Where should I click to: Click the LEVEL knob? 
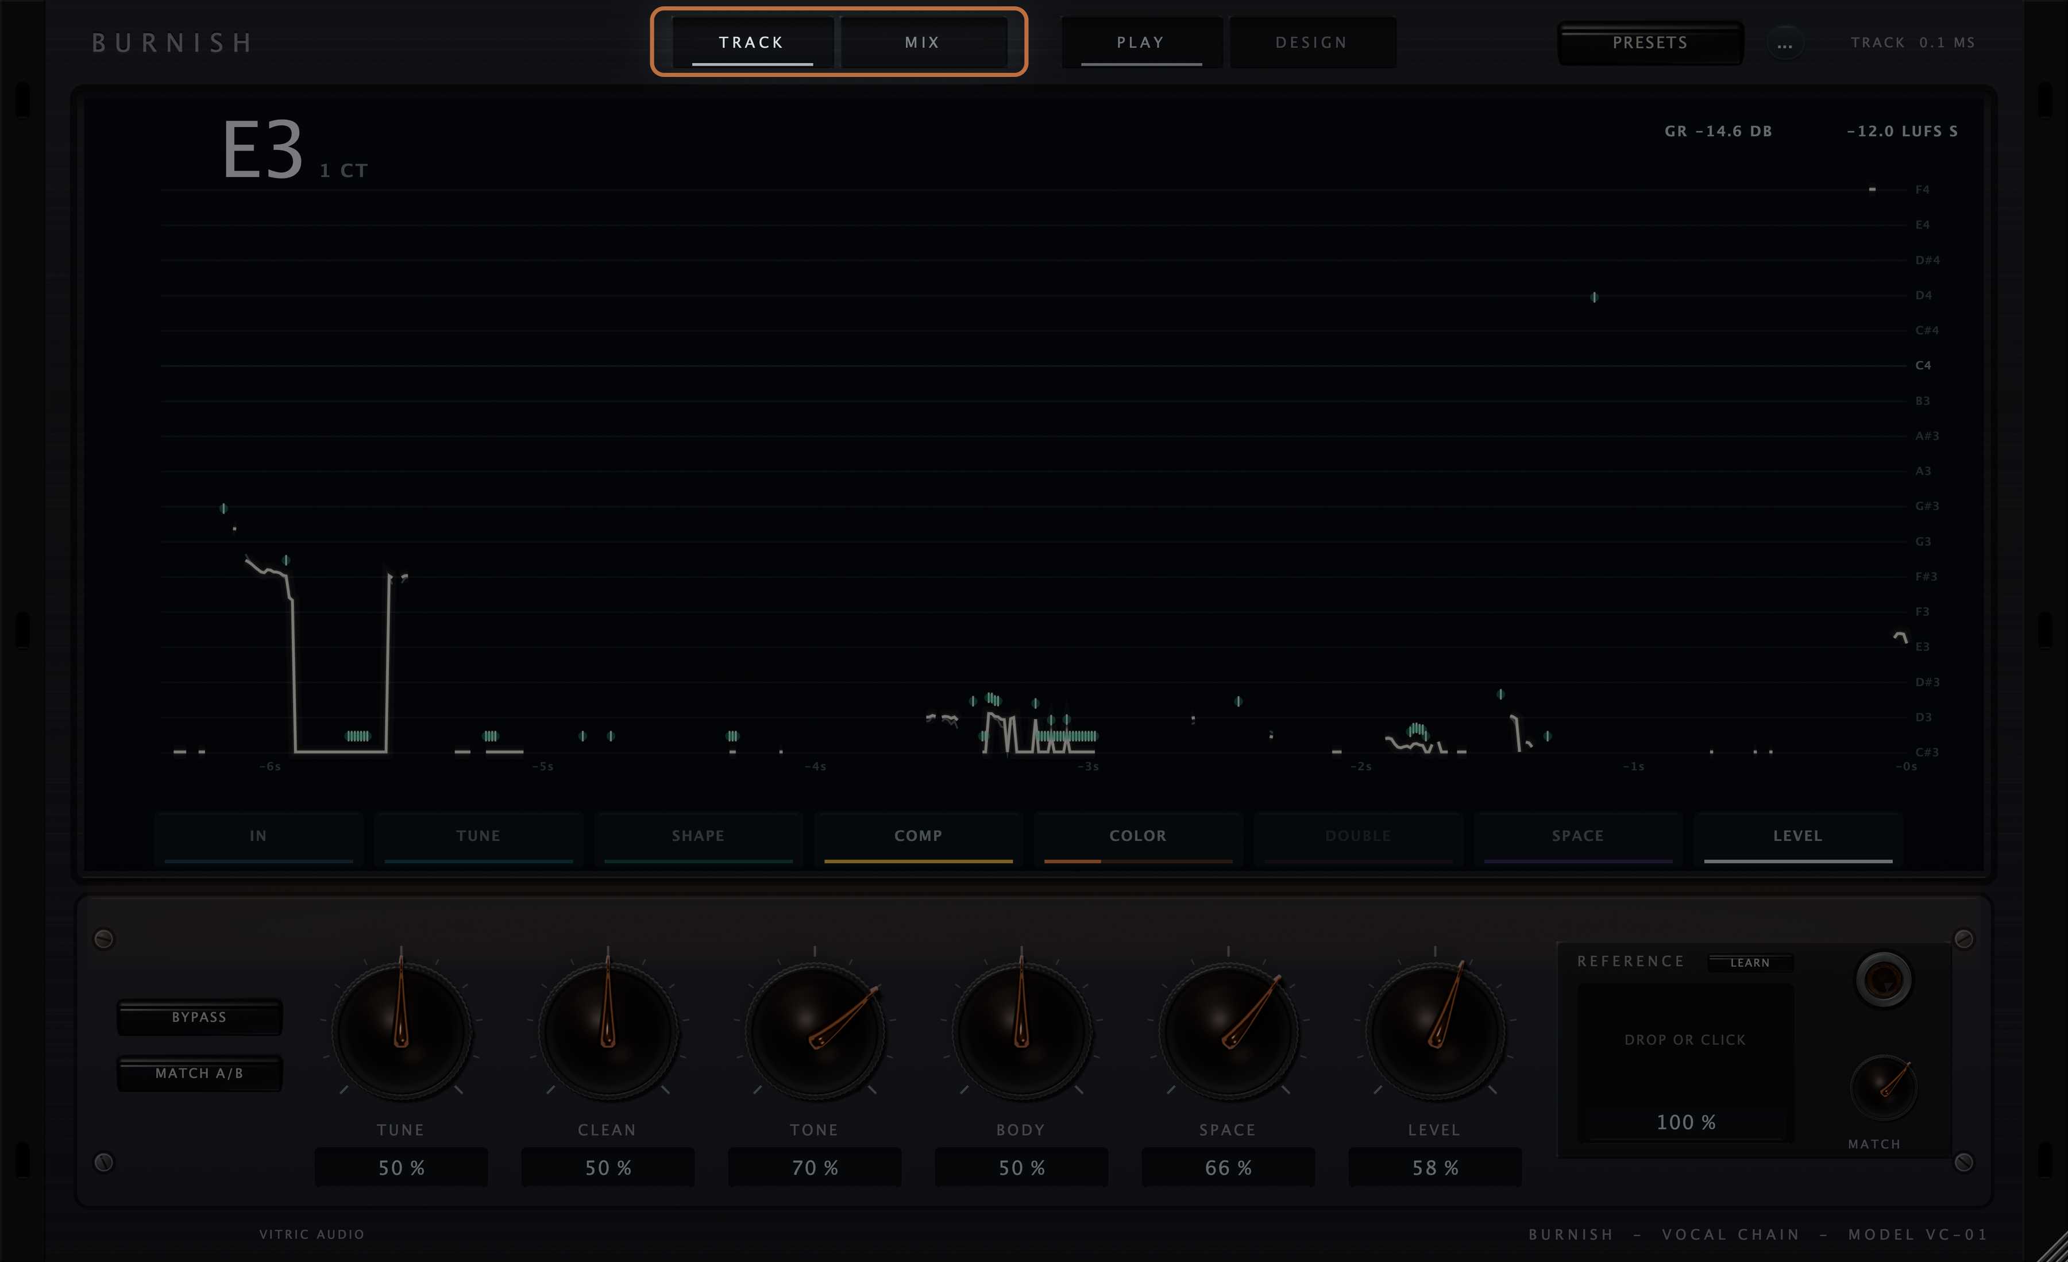coord(1435,1031)
